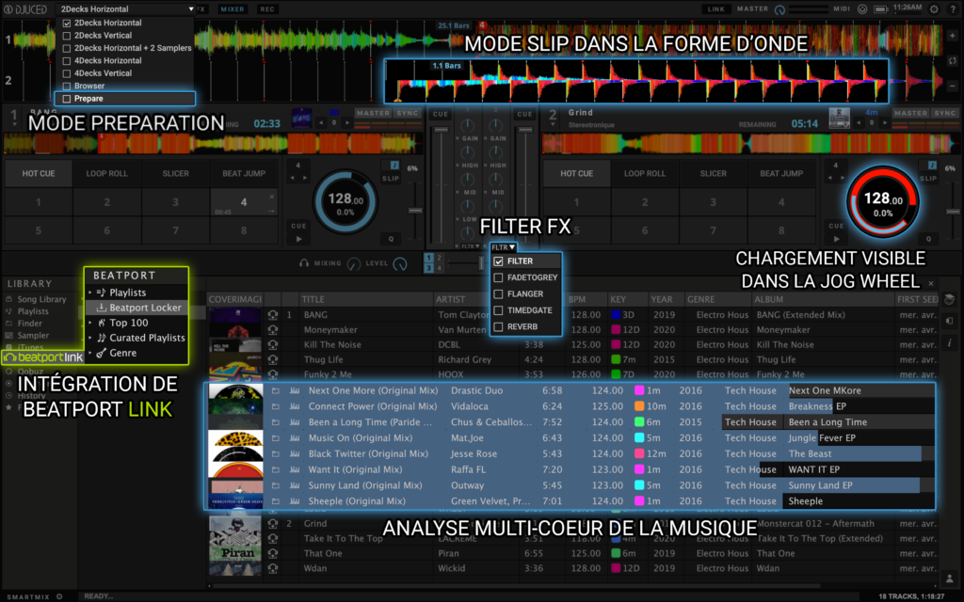This screenshot has height=602, width=964.
Task: Click the headphones mixing icon
Action: pos(305,263)
